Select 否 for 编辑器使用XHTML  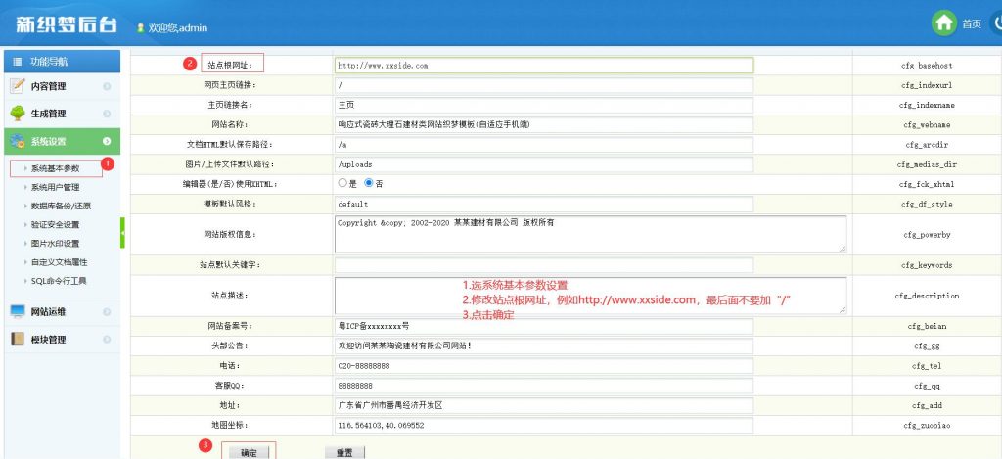point(368,183)
